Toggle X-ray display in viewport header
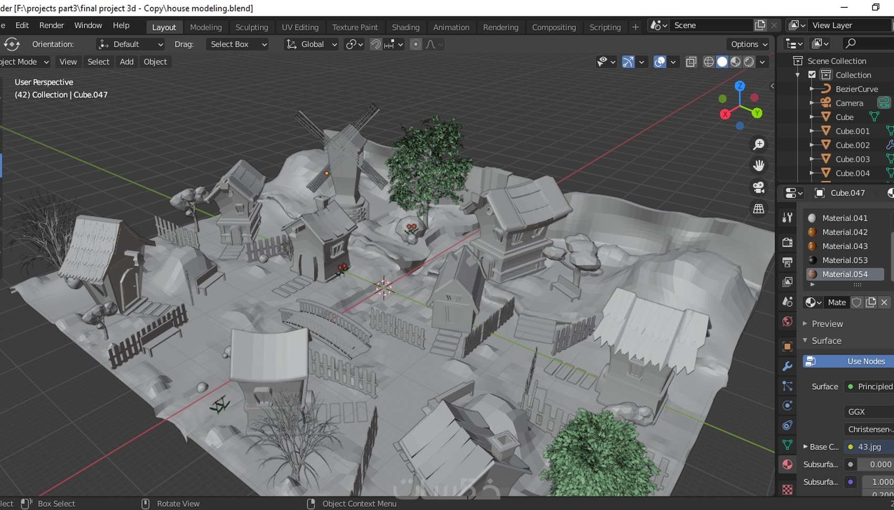Viewport: 894px width, 510px height. click(x=691, y=62)
